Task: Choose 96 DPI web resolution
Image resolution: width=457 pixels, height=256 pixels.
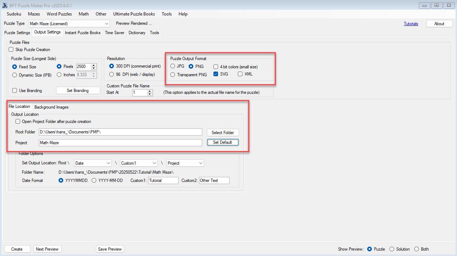Action: (112, 74)
